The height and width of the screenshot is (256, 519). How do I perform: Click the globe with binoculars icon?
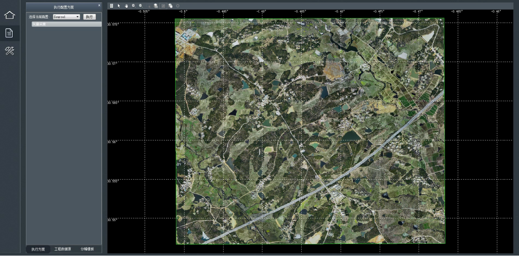point(156,6)
